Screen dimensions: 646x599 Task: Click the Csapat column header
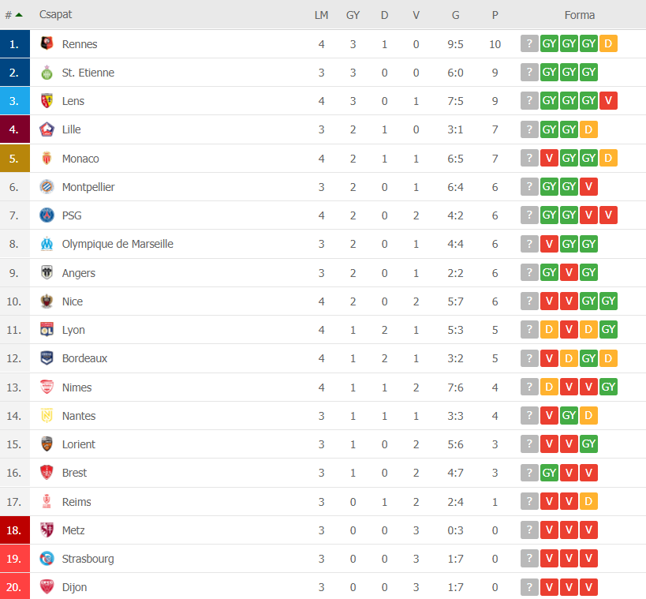pos(56,14)
